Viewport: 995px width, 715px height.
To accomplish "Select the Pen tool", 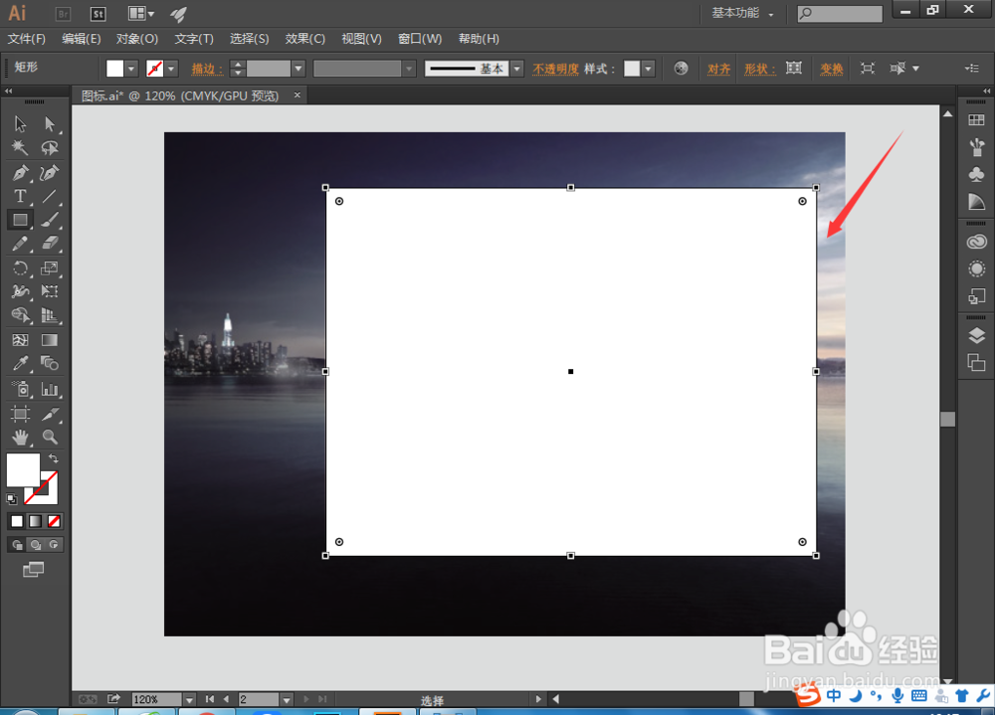I will coord(20,173).
